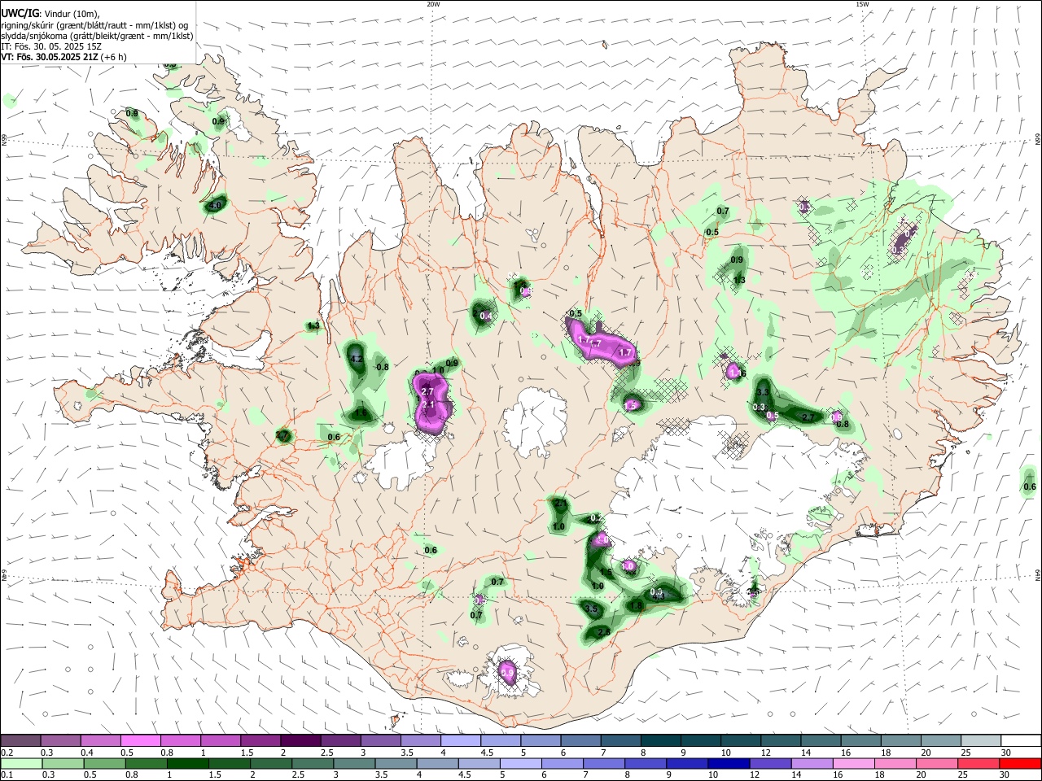Image resolution: width=1042 pixels, height=781 pixels.
Task: Select the dark teal swatch labeled 8, upper scale
Action: coord(661,740)
